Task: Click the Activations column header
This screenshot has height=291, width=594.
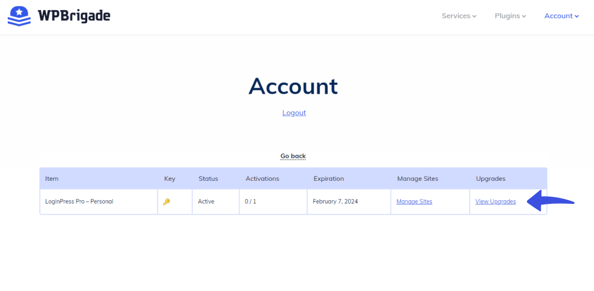Action: [x=262, y=178]
